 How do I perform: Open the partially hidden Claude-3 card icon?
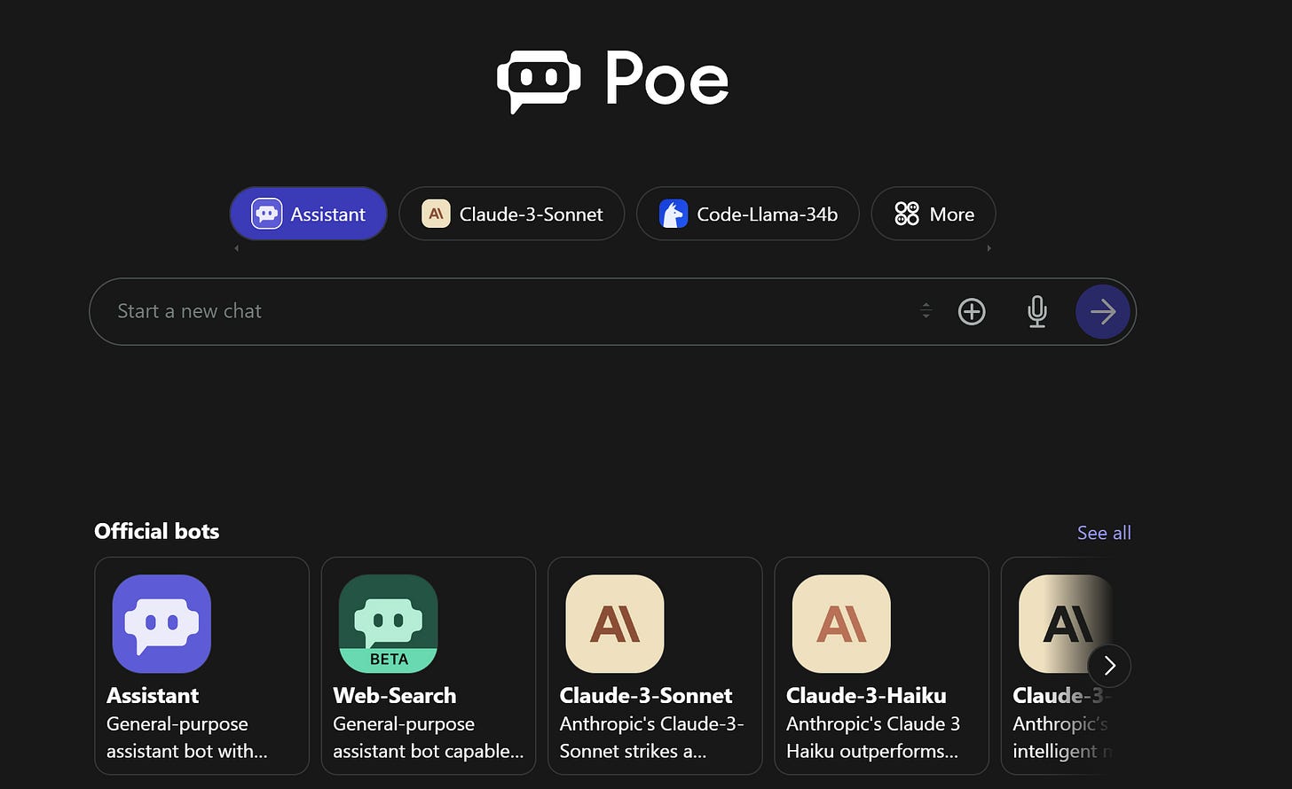pyautogui.click(x=1066, y=624)
